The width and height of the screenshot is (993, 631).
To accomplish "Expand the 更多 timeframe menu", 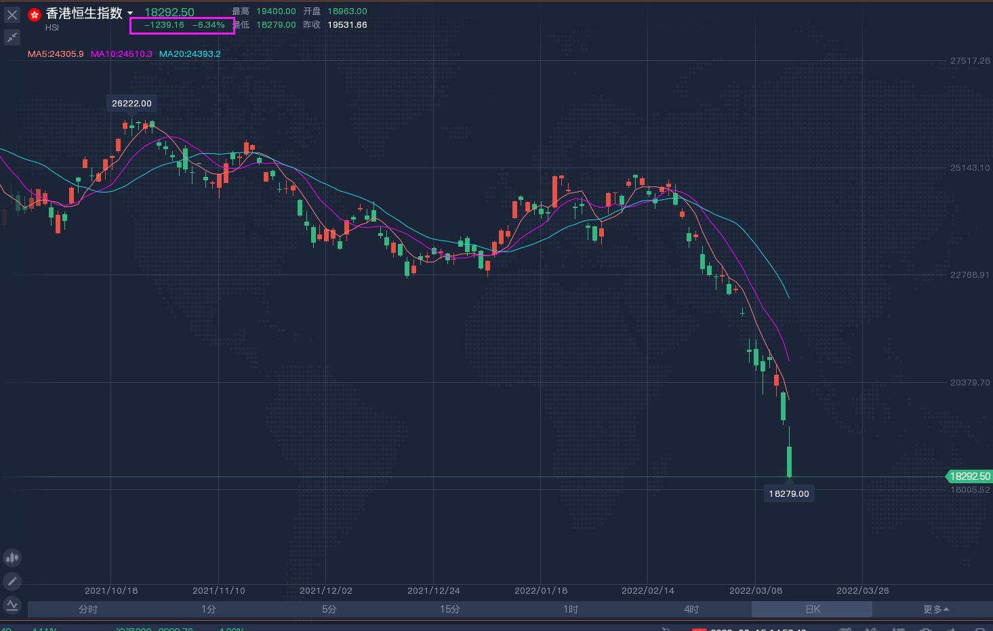I will [935, 609].
